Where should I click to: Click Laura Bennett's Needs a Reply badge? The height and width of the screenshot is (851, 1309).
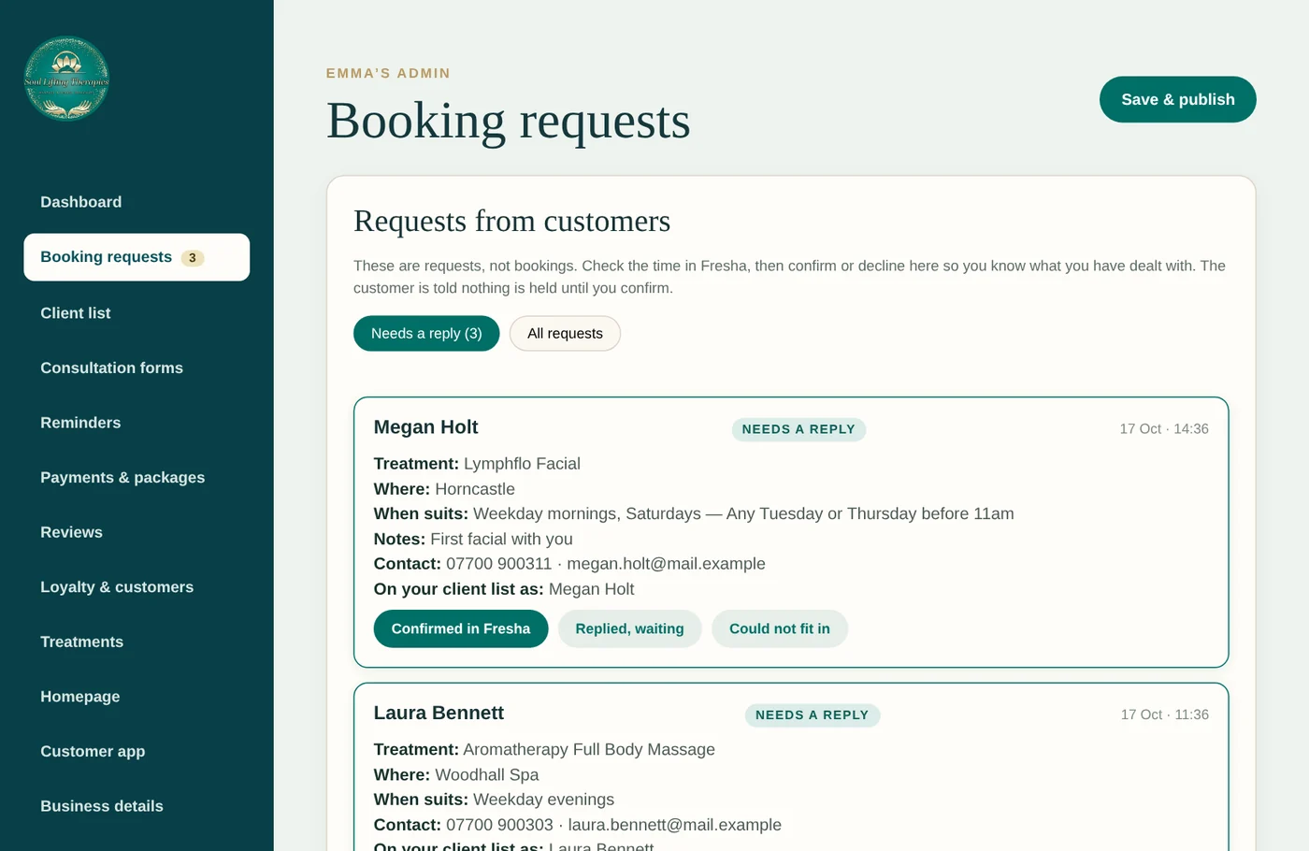click(812, 715)
